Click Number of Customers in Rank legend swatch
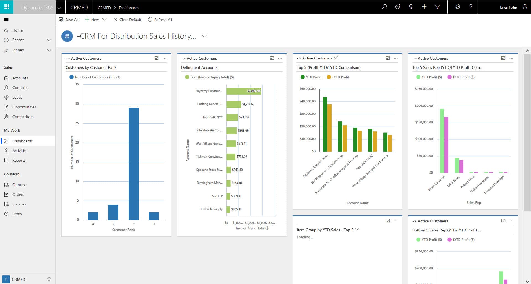The height and width of the screenshot is (284, 531). click(71, 77)
